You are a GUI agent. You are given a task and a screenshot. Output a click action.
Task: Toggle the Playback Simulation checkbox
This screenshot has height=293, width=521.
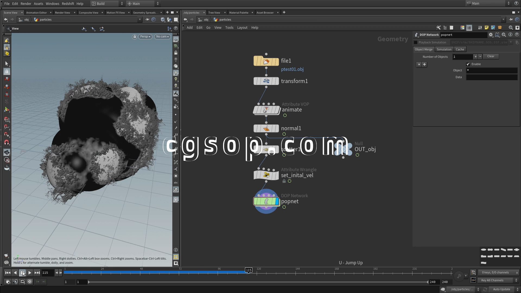click(415, 42)
